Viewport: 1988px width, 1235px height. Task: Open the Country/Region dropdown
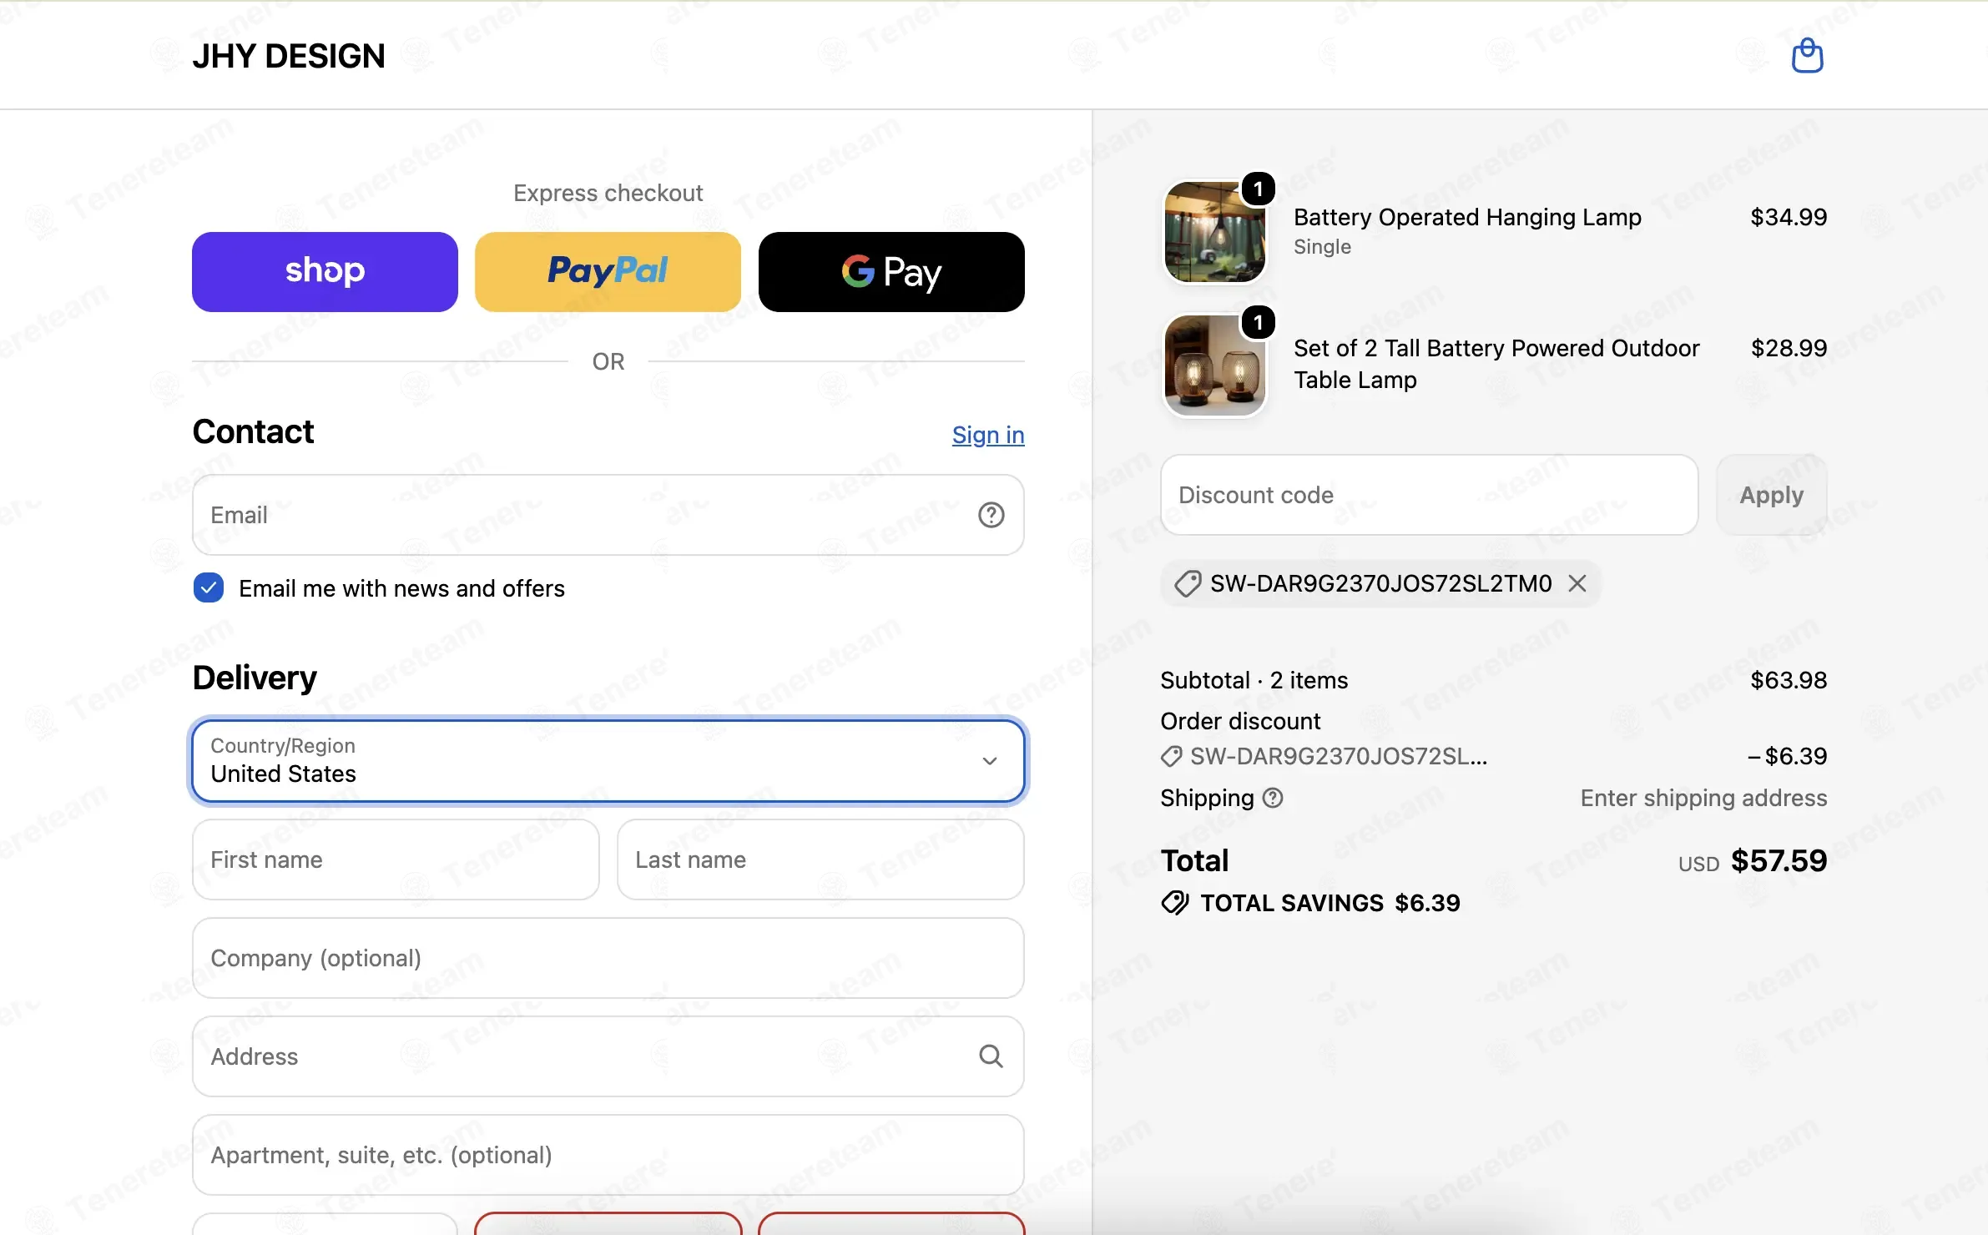608,760
